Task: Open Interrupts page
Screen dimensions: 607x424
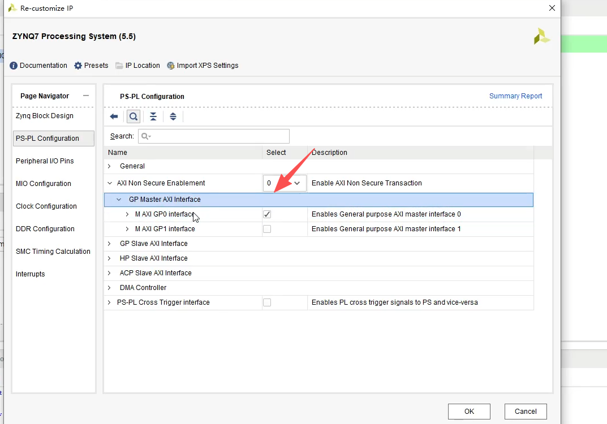Action: pos(30,274)
